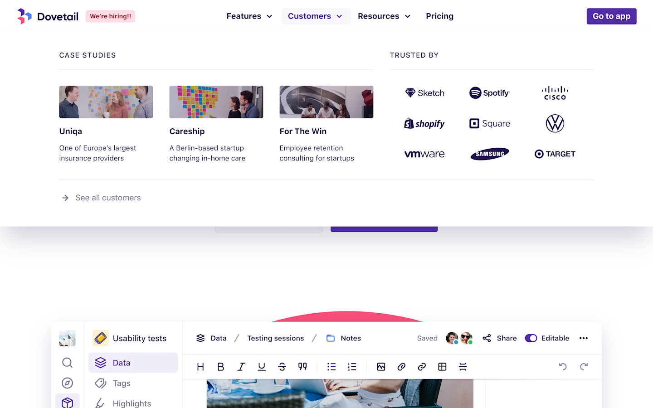Click the workspace avatar in sidebar
The image size is (653, 408).
click(67, 338)
